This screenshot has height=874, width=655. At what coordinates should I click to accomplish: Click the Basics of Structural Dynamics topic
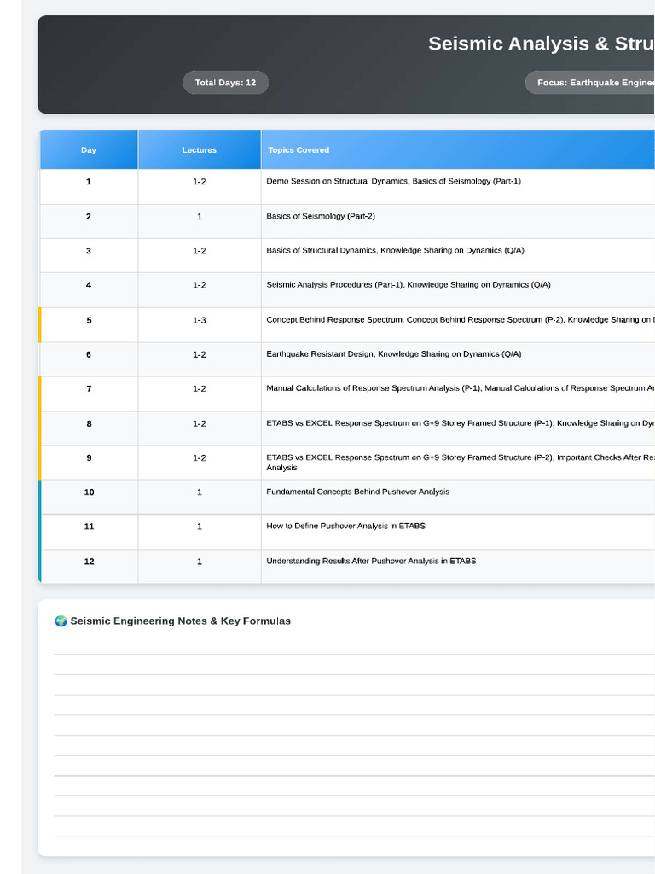tap(395, 251)
